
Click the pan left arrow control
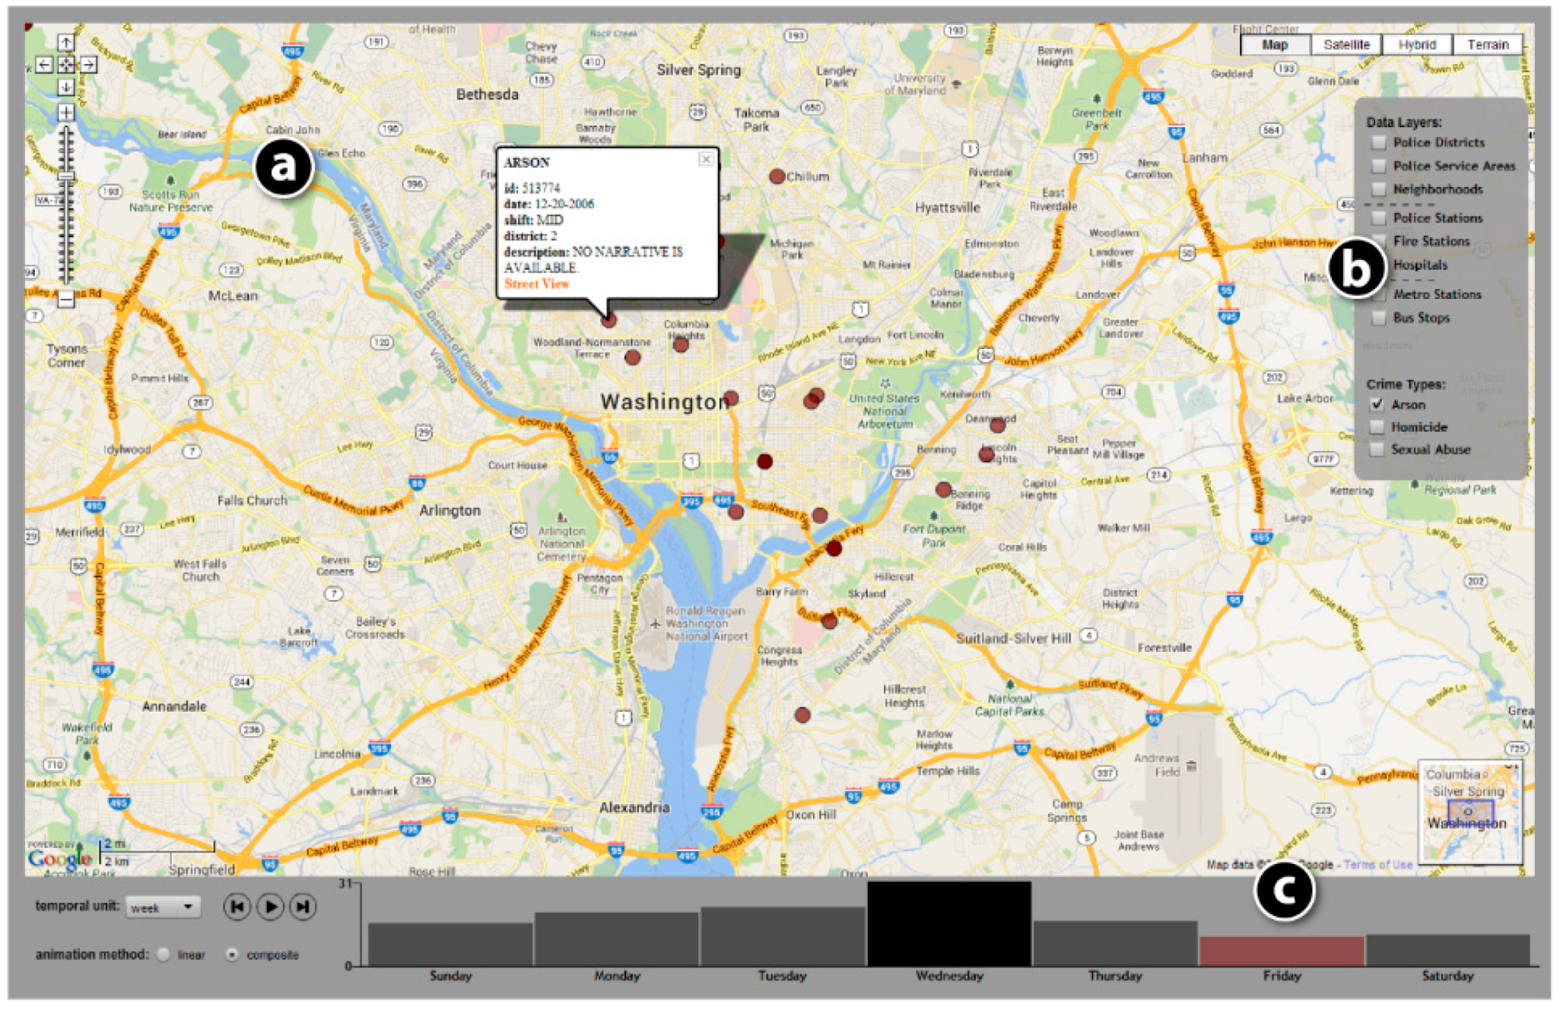(44, 65)
